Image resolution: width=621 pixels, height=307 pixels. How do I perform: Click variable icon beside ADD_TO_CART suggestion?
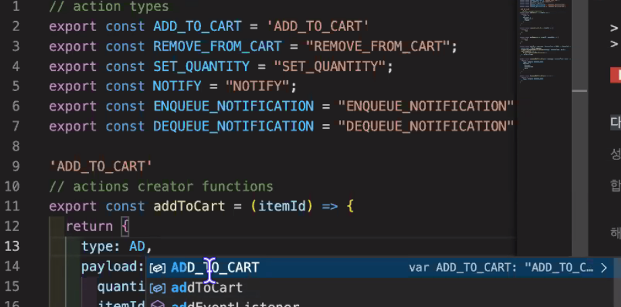[157, 268]
